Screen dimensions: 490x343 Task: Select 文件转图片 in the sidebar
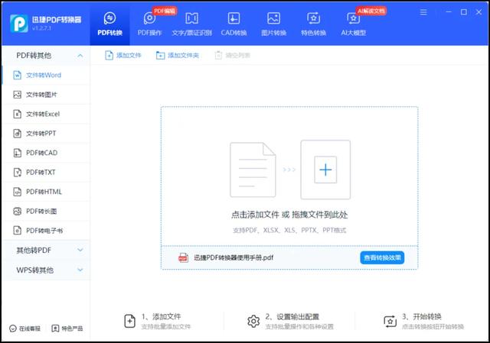(46, 95)
